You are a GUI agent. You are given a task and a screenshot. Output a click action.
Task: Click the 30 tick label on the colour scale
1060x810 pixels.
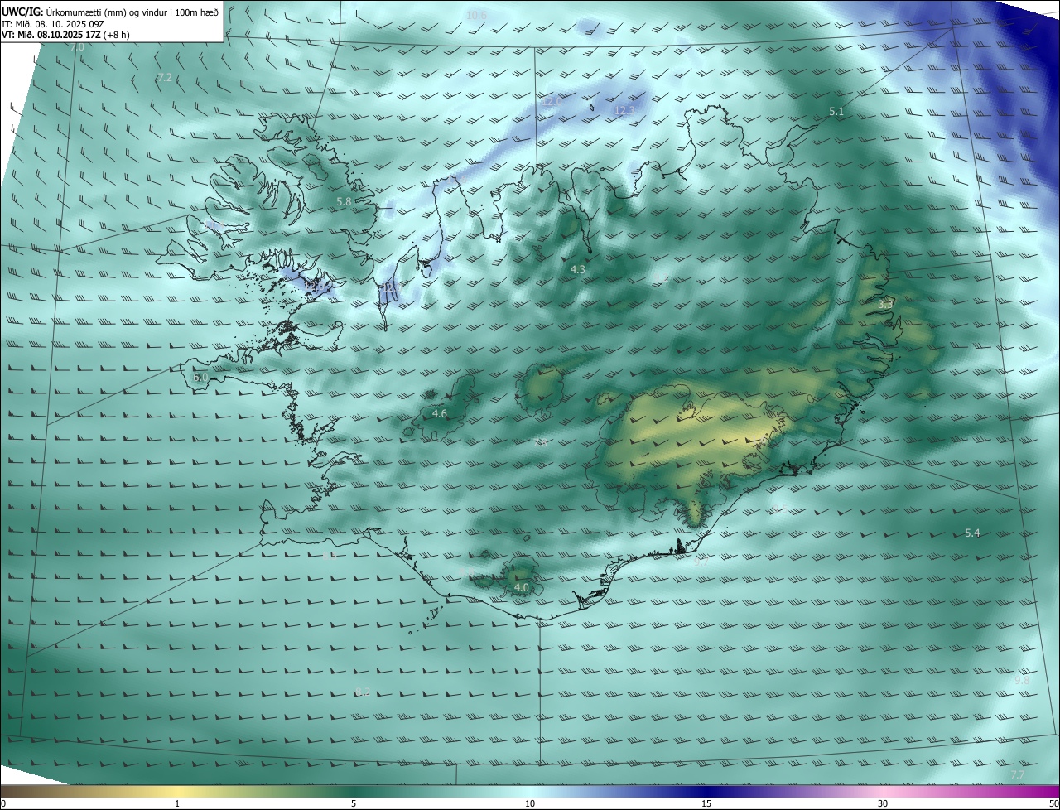coord(883,803)
